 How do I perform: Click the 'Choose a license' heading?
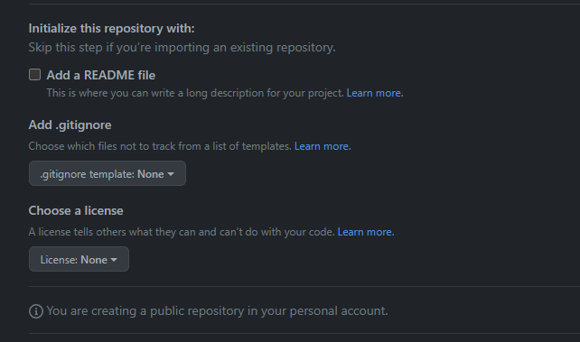76,211
